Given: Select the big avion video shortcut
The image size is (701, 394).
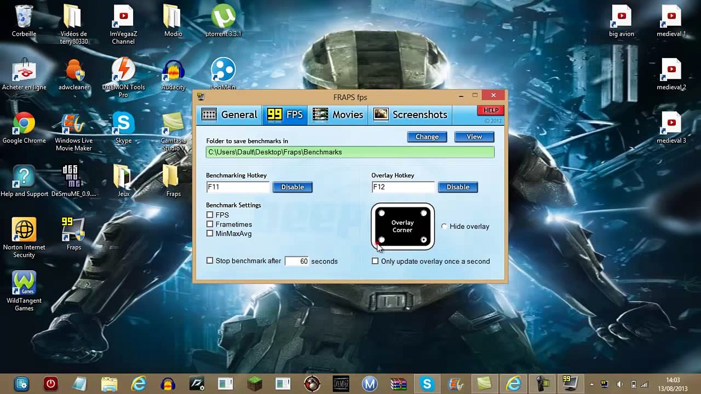Looking at the screenshot, I should point(622,21).
